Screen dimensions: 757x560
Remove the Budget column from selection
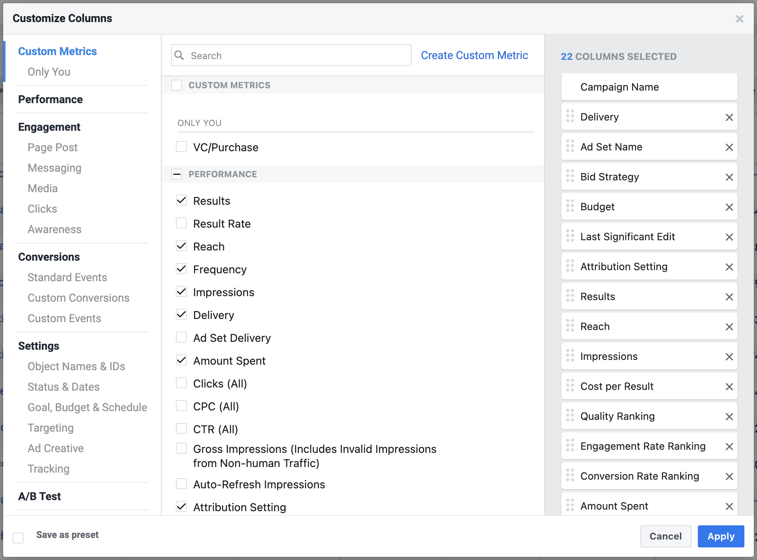pyautogui.click(x=729, y=207)
